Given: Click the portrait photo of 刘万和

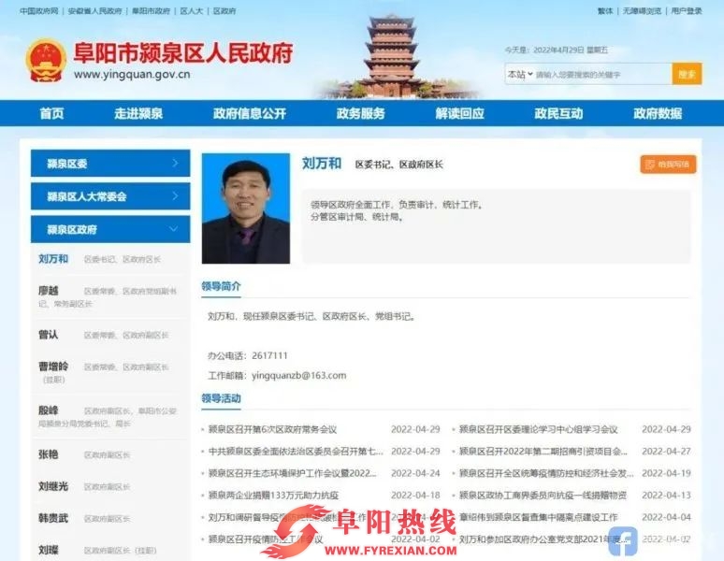Looking at the screenshot, I should point(246,208).
